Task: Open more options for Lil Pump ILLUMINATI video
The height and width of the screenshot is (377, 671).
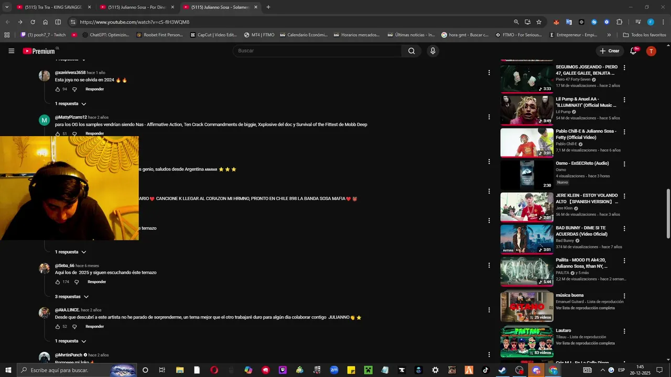Action: click(x=624, y=99)
